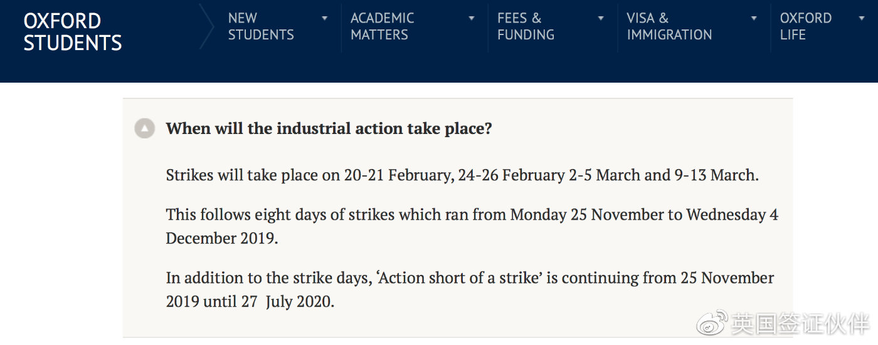The image size is (878, 345).
Task: Collapse the industrial action accordion circle icon
Action: 145,129
